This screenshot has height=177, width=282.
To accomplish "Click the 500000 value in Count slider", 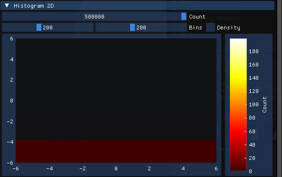I will coord(94,17).
